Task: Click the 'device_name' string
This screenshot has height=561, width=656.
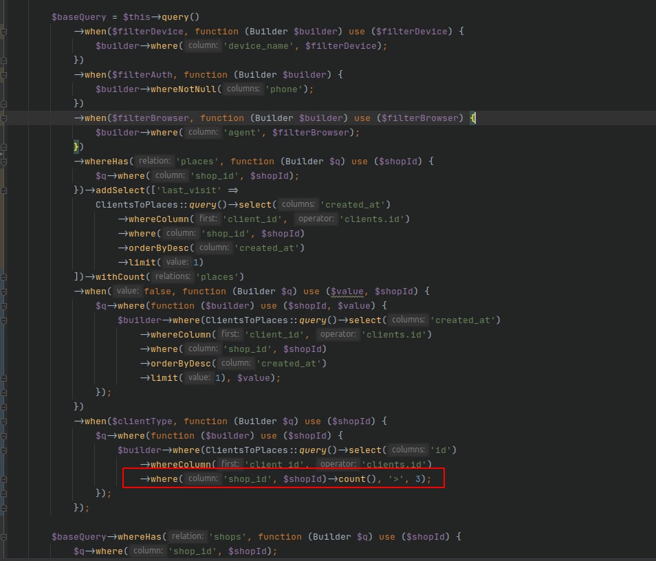Action: tap(258, 46)
